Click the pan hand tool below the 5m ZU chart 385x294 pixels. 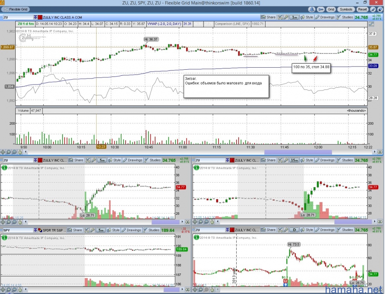tap(20, 222)
